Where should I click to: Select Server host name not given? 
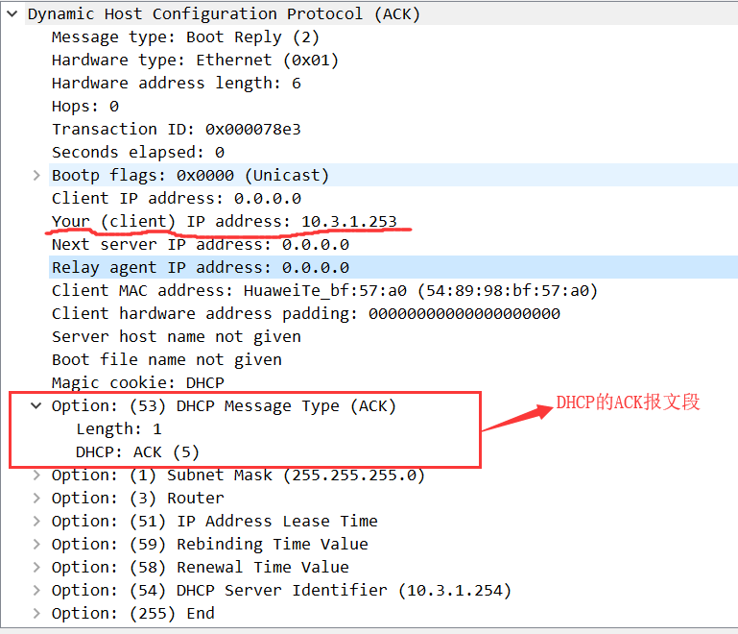pos(176,337)
